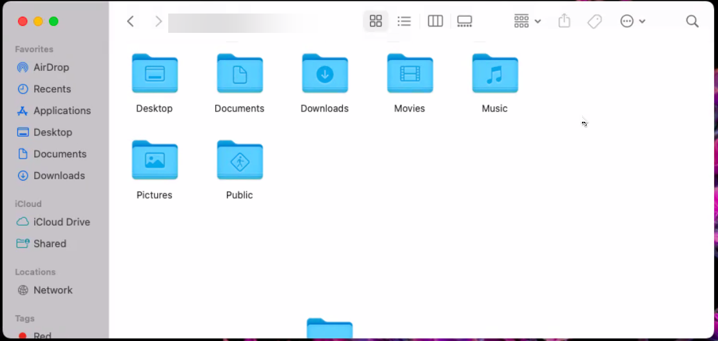
Task: Click the Search magnifier icon
Action: click(x=692, y=21)
